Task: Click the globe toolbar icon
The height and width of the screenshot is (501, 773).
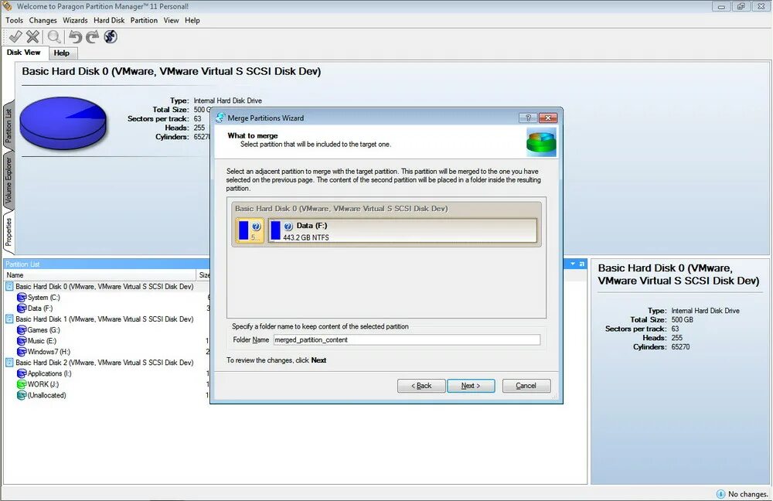Action: [111, 37]
